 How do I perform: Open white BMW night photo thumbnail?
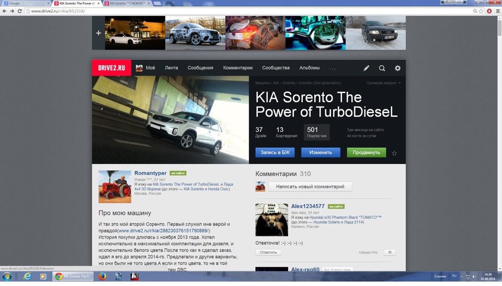pos(135,33)
